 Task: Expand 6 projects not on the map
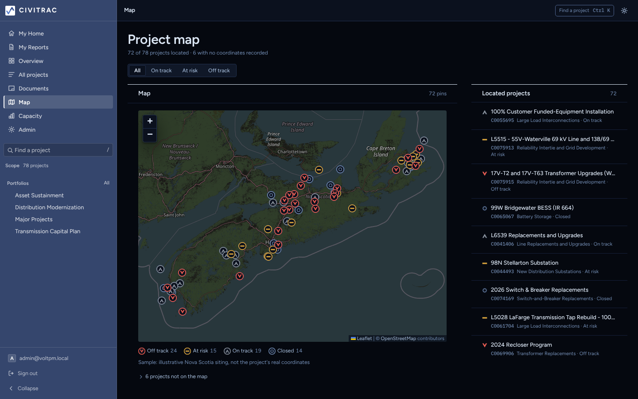(x=173, y=376)
